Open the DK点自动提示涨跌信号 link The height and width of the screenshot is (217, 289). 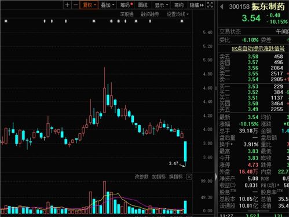[x=258, y=49]
